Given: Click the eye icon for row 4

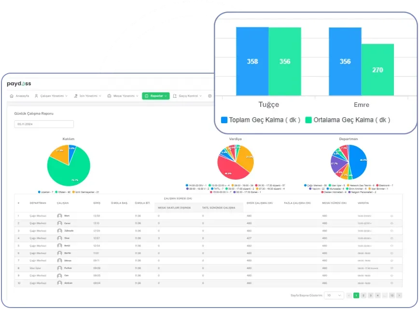Looking at the screenshot, I should (392, 238).
